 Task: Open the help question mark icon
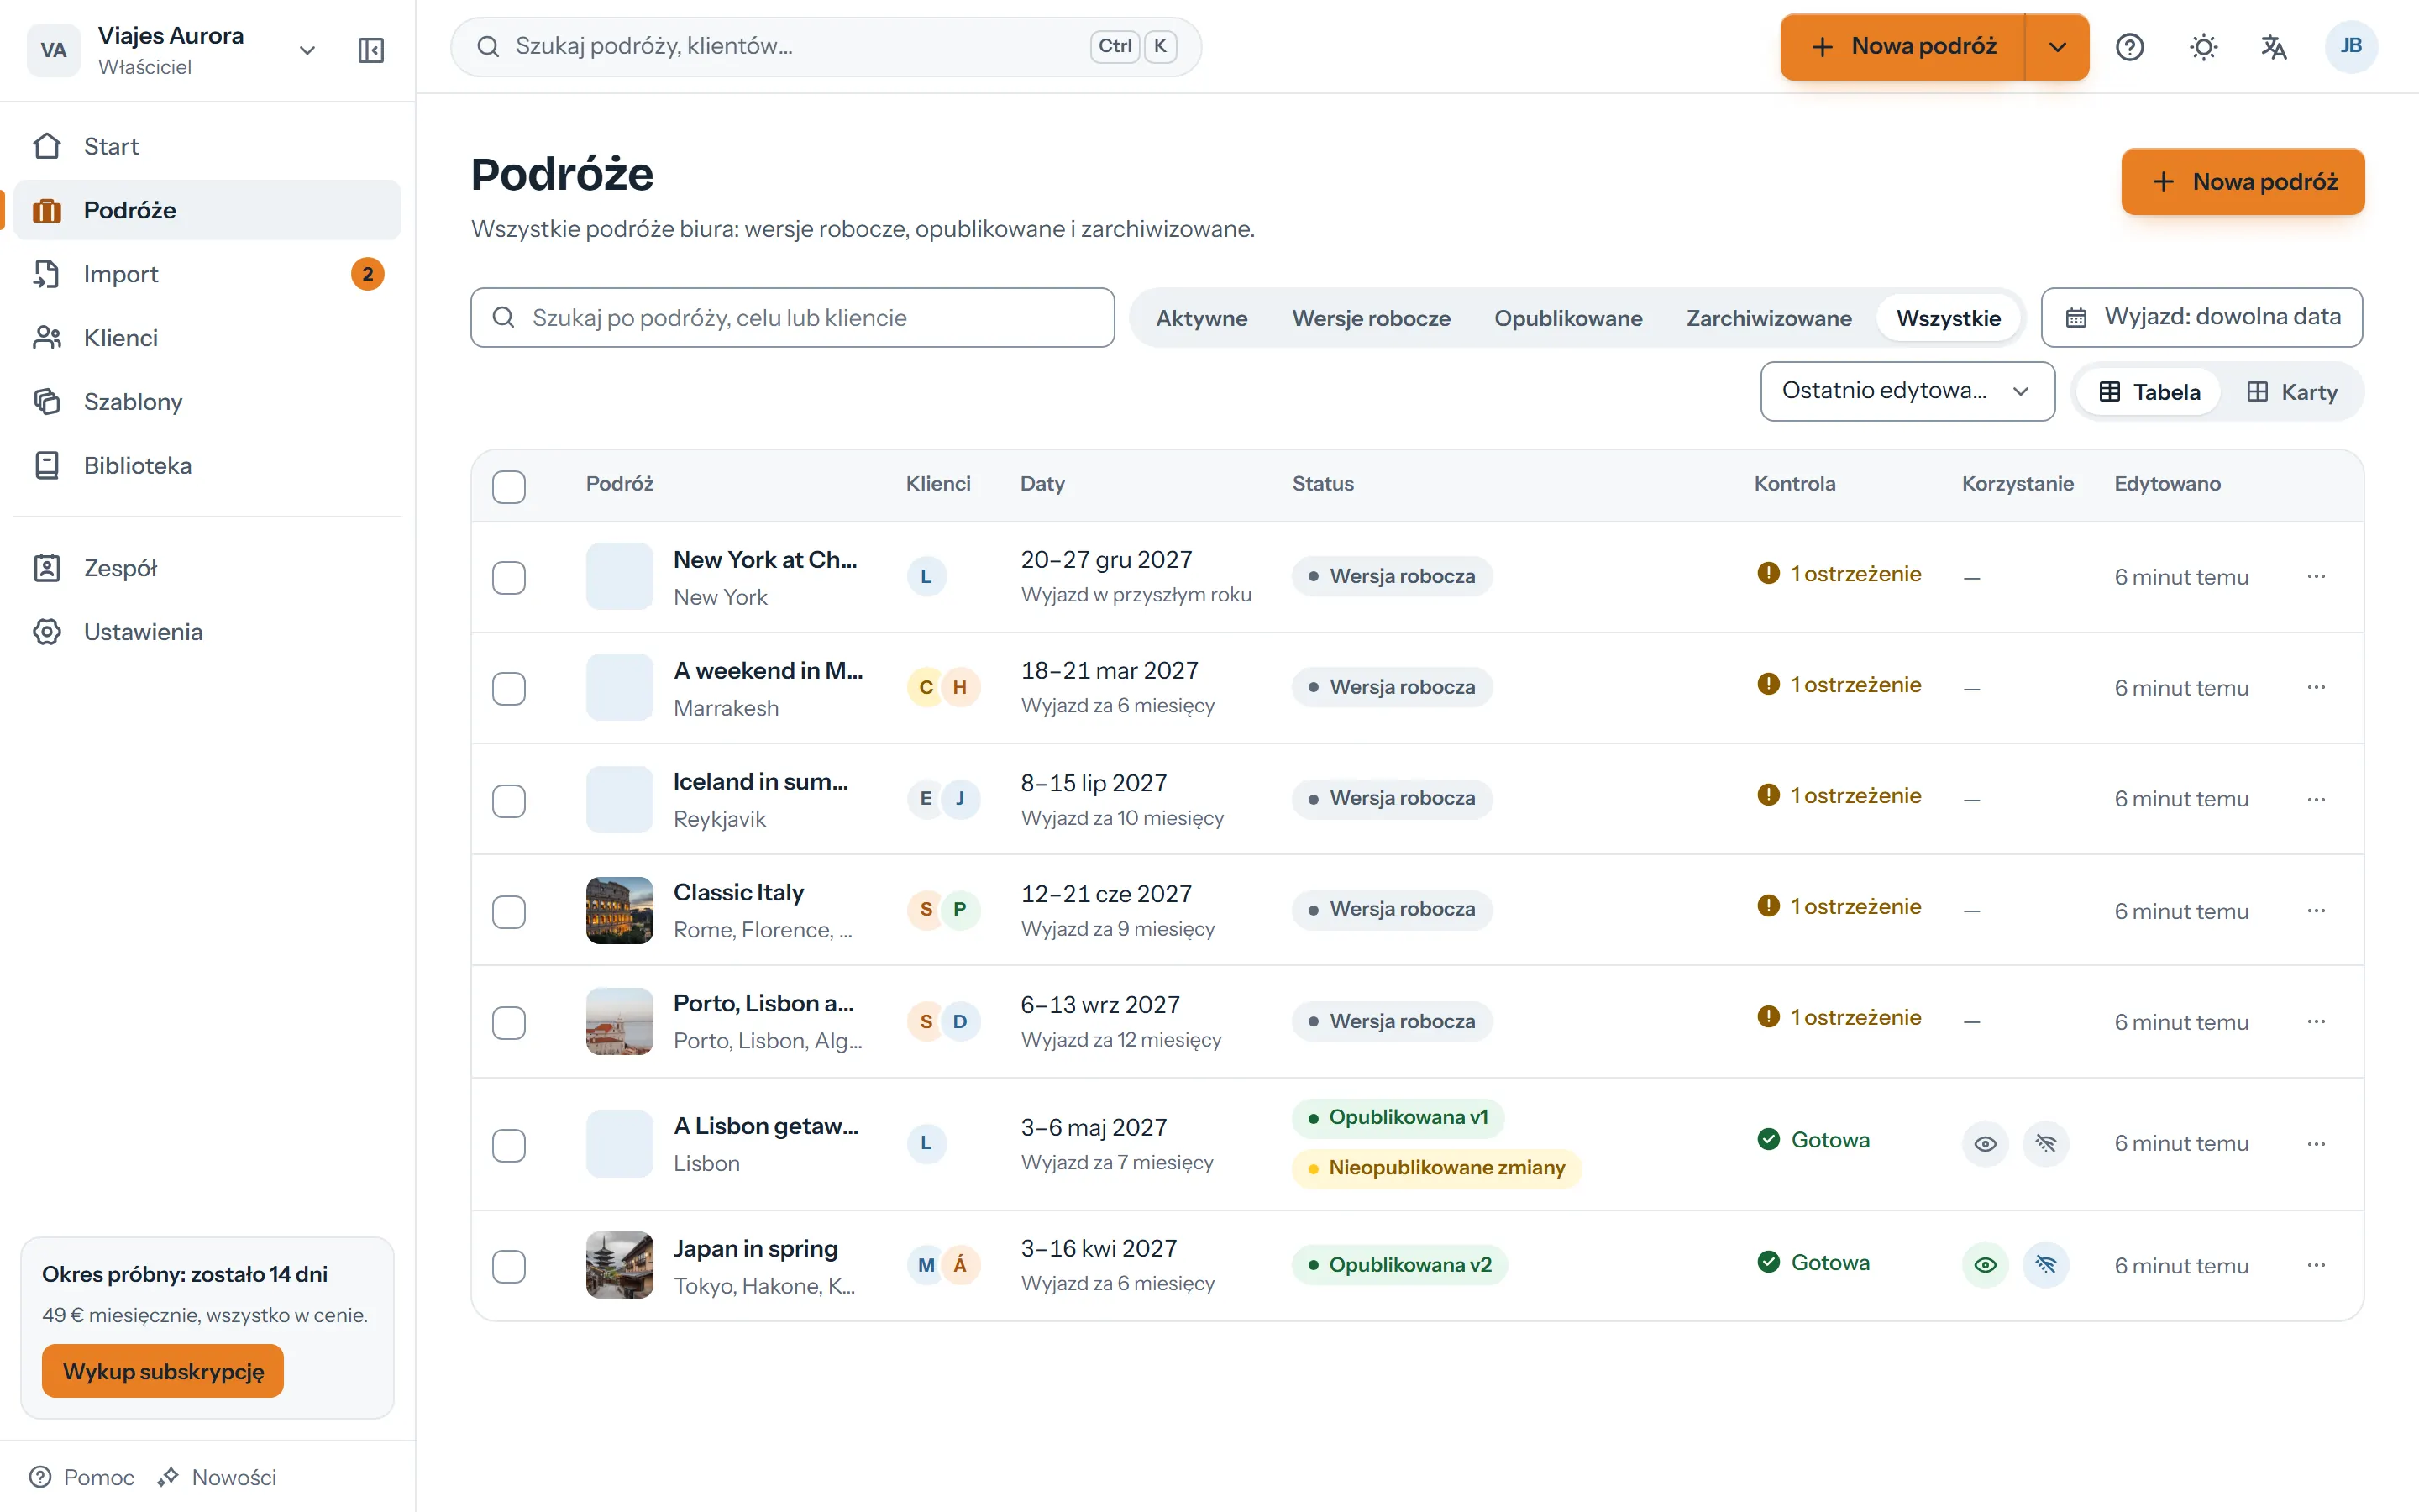pyautogui.click(x=2129, y=47)
